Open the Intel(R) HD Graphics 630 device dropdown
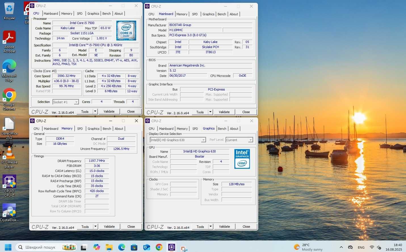406x252 pixels. 178,140
